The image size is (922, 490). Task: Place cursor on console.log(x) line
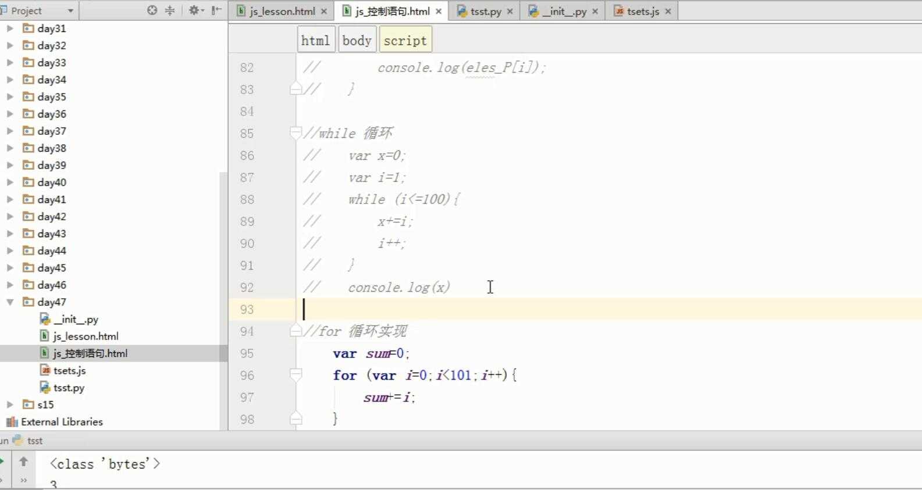[x=398, y=287]
